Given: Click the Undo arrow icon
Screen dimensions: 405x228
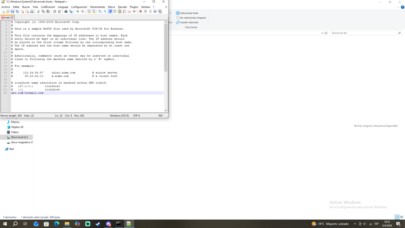Looking at the screenshot, I should tap(55, 11).
